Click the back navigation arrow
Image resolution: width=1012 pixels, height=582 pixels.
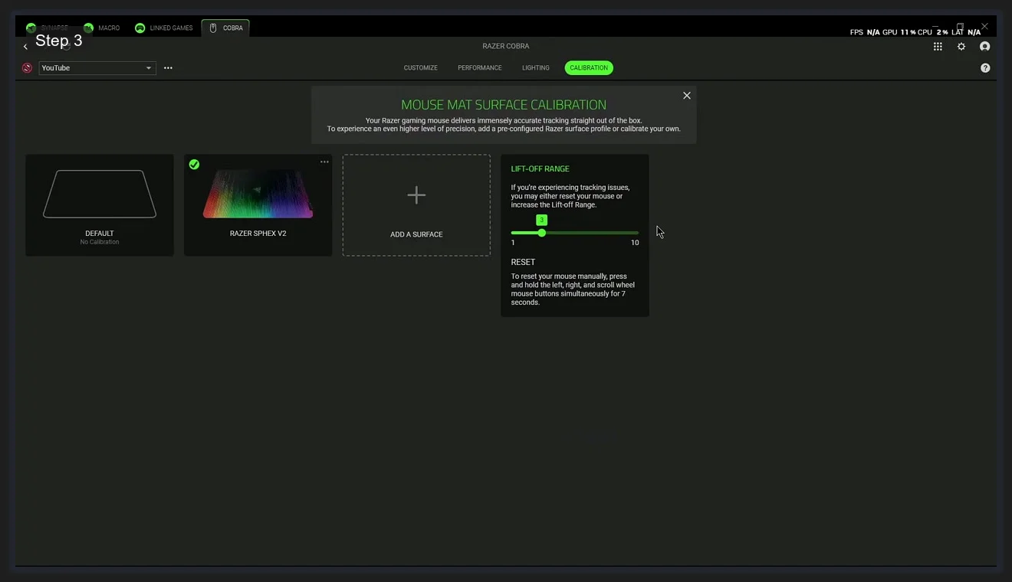pyautogui.click(x=25, y=46)
